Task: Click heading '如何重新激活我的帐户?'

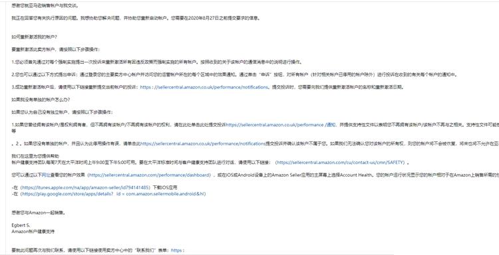Action: (35, 37)
